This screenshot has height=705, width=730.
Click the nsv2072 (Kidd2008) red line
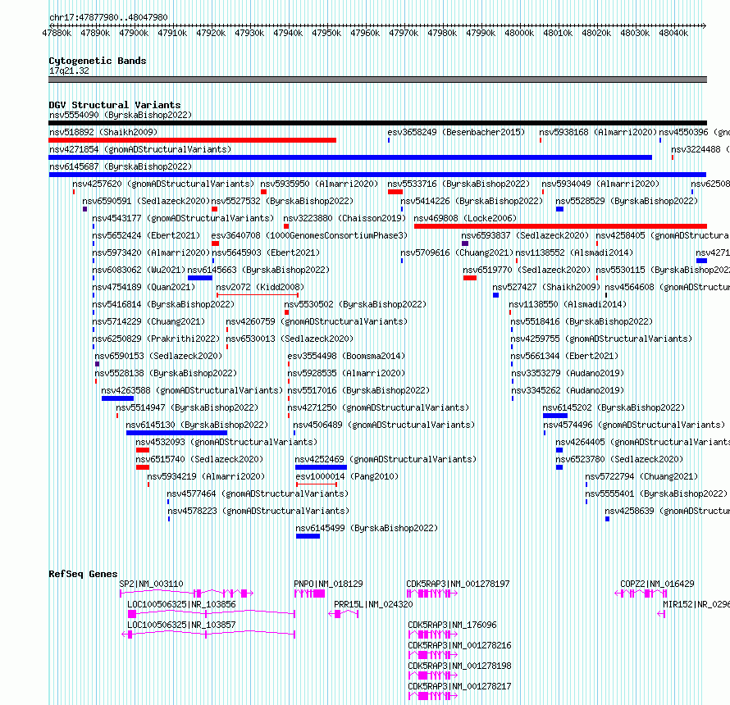point(258,295)
